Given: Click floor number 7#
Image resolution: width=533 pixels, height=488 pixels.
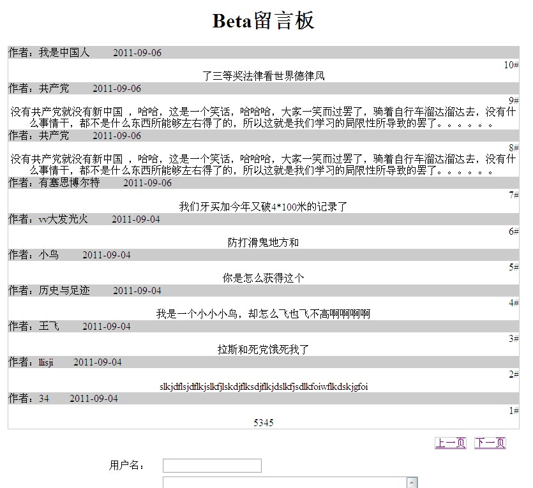Looking at the screenshot, I should [514, 195].
